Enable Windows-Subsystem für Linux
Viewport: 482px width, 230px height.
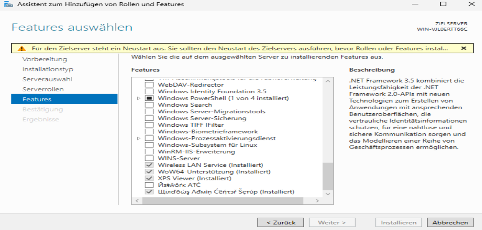pos(149,145)
